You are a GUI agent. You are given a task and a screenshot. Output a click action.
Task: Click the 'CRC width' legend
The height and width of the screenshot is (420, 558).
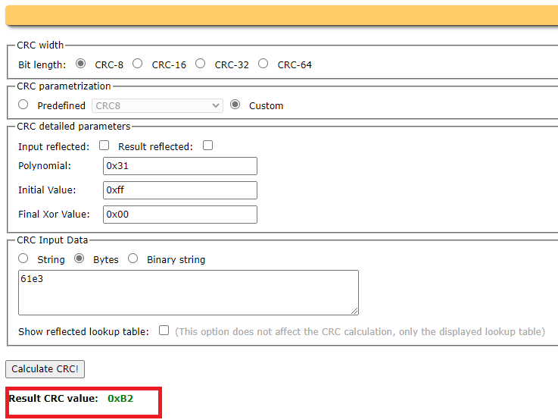point(40,45)
